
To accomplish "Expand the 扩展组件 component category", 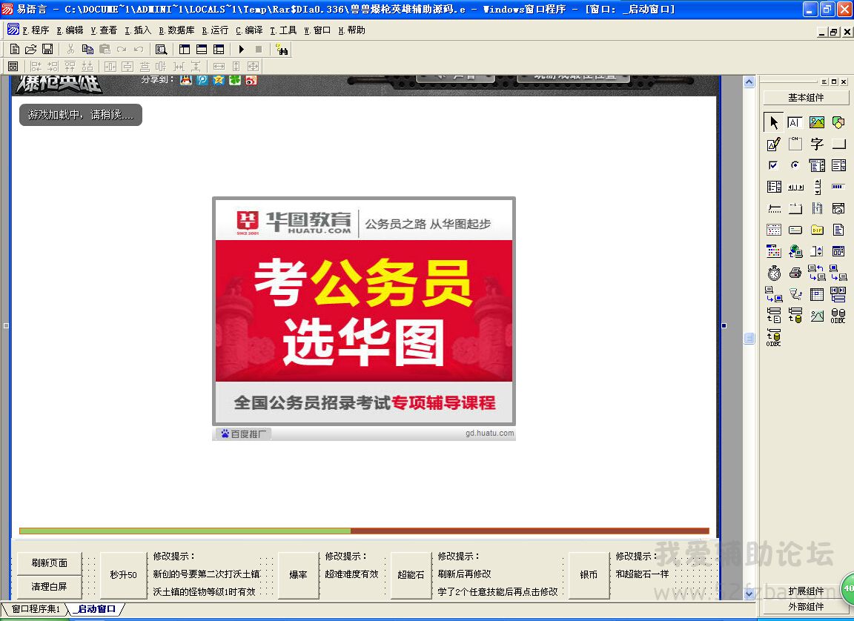I will [806, 591].
